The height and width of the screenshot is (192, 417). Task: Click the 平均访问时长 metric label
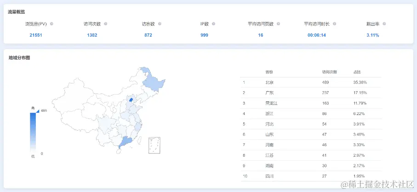pyautogui.click(x=317, y=24)
